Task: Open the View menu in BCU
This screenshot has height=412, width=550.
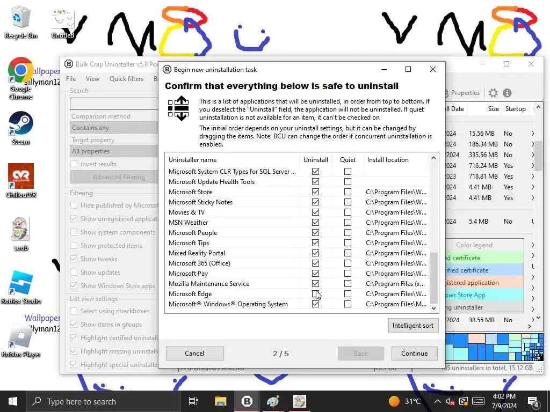Action: 92,79
